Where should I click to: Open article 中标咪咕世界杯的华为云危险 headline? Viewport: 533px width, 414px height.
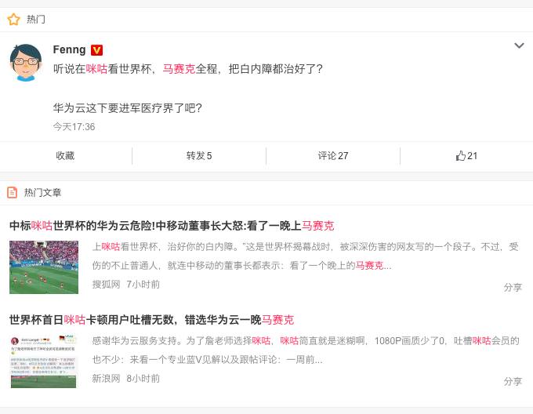[172, 226]
